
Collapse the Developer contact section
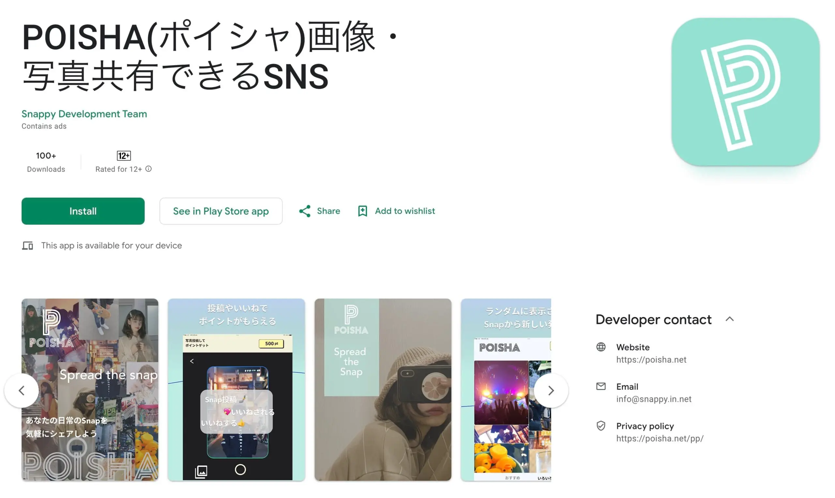tap(729, 319)
